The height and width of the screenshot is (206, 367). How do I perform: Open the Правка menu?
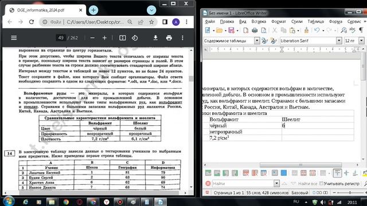pos(227,21)
